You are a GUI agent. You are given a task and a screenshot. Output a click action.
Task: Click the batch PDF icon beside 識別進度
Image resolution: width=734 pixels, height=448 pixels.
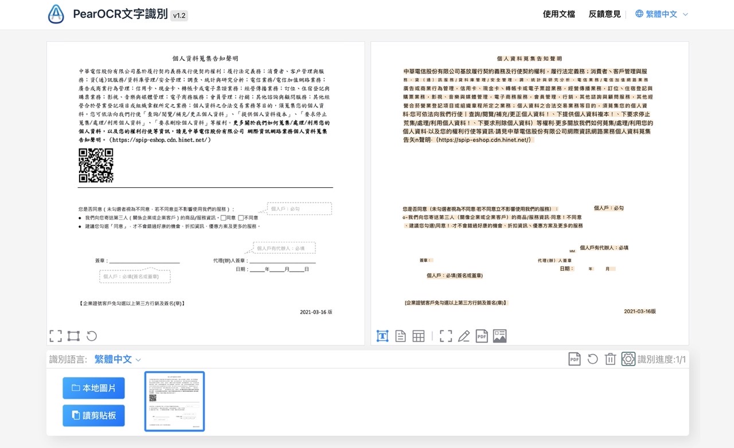click(x=575, y=359)
